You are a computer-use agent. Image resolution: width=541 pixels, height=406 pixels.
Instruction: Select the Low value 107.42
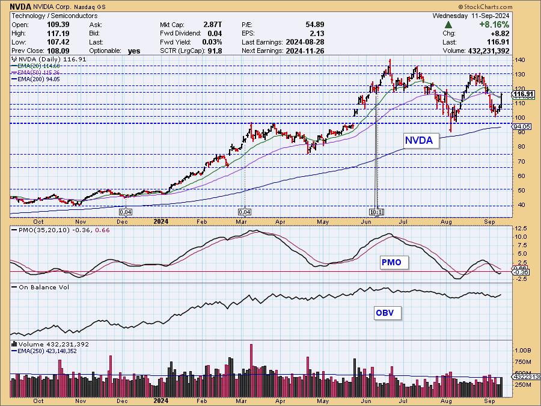(58, 42)
